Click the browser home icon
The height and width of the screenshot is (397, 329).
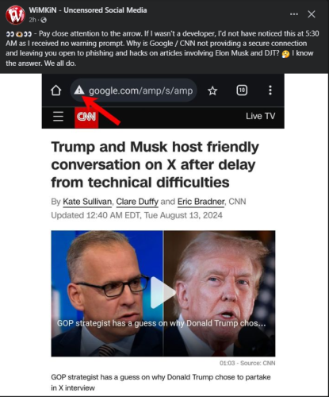pyautogui.click(x=56, y=91)
